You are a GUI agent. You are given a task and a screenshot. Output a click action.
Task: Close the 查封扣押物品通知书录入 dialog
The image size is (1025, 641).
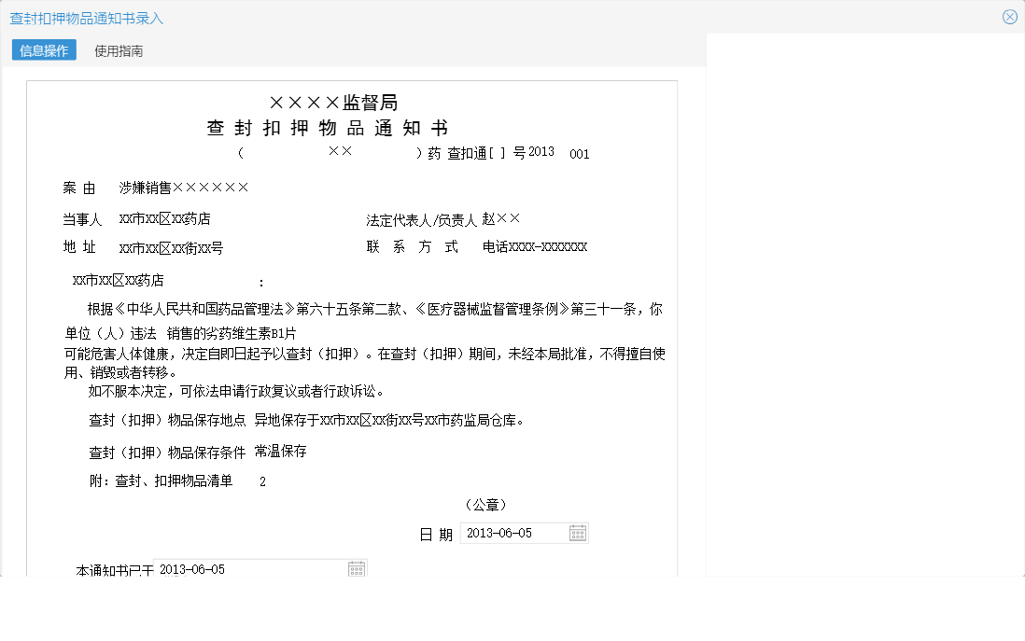pos(1009,16)
